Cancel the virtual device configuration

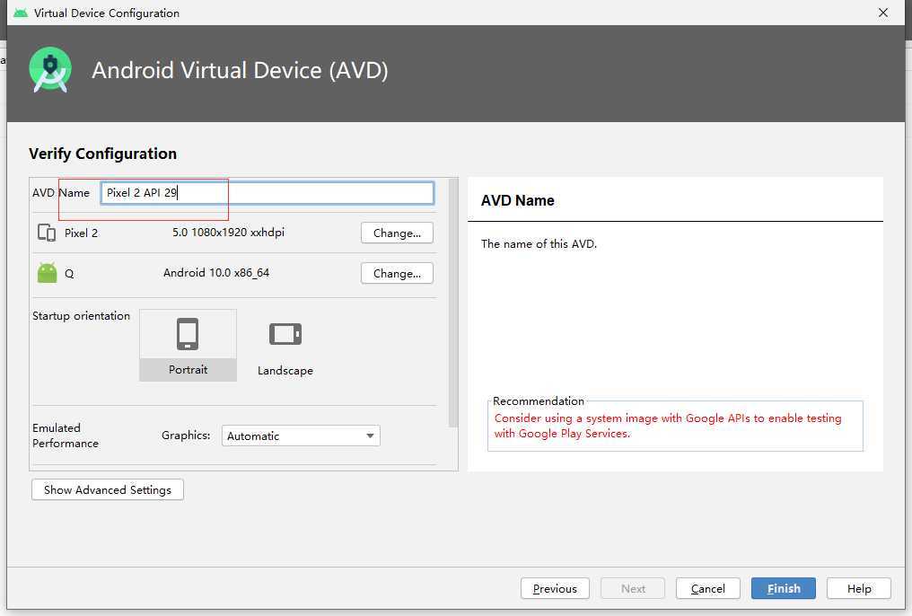click(x=708, y=588)
